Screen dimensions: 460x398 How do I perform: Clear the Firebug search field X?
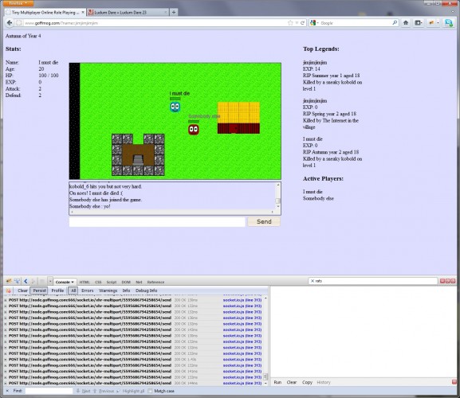click(313, 281)
